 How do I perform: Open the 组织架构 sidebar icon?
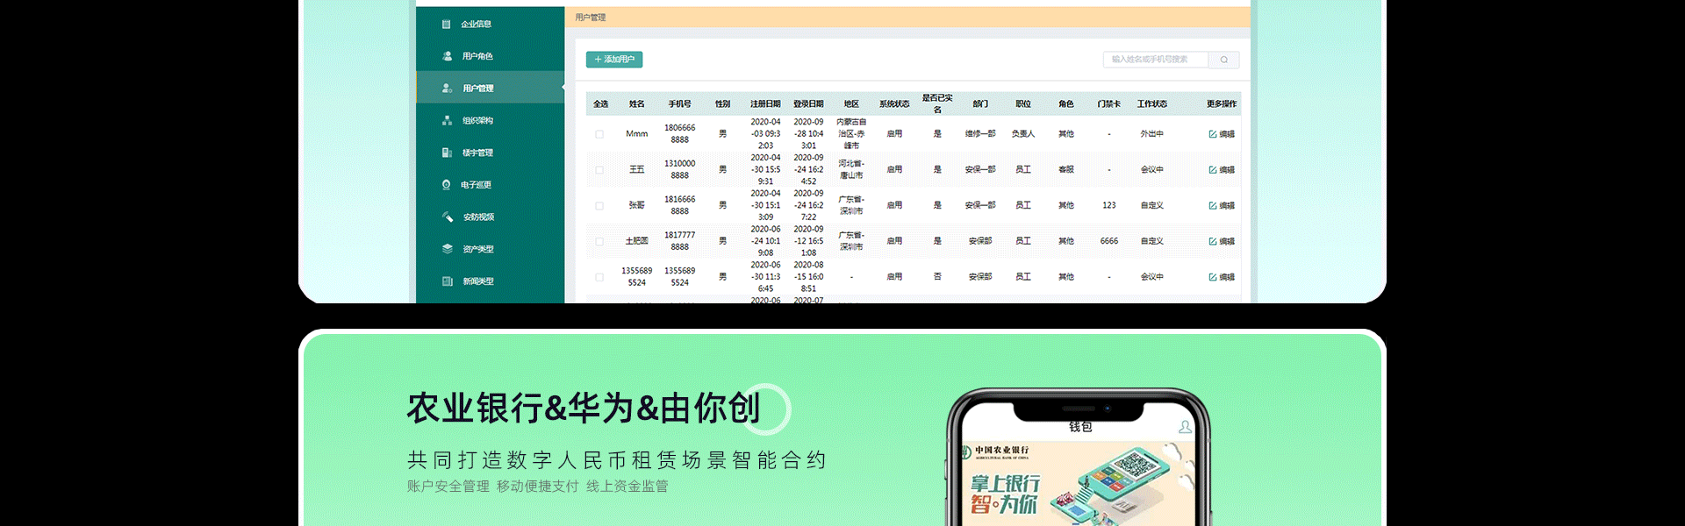(x=447, y=120)
